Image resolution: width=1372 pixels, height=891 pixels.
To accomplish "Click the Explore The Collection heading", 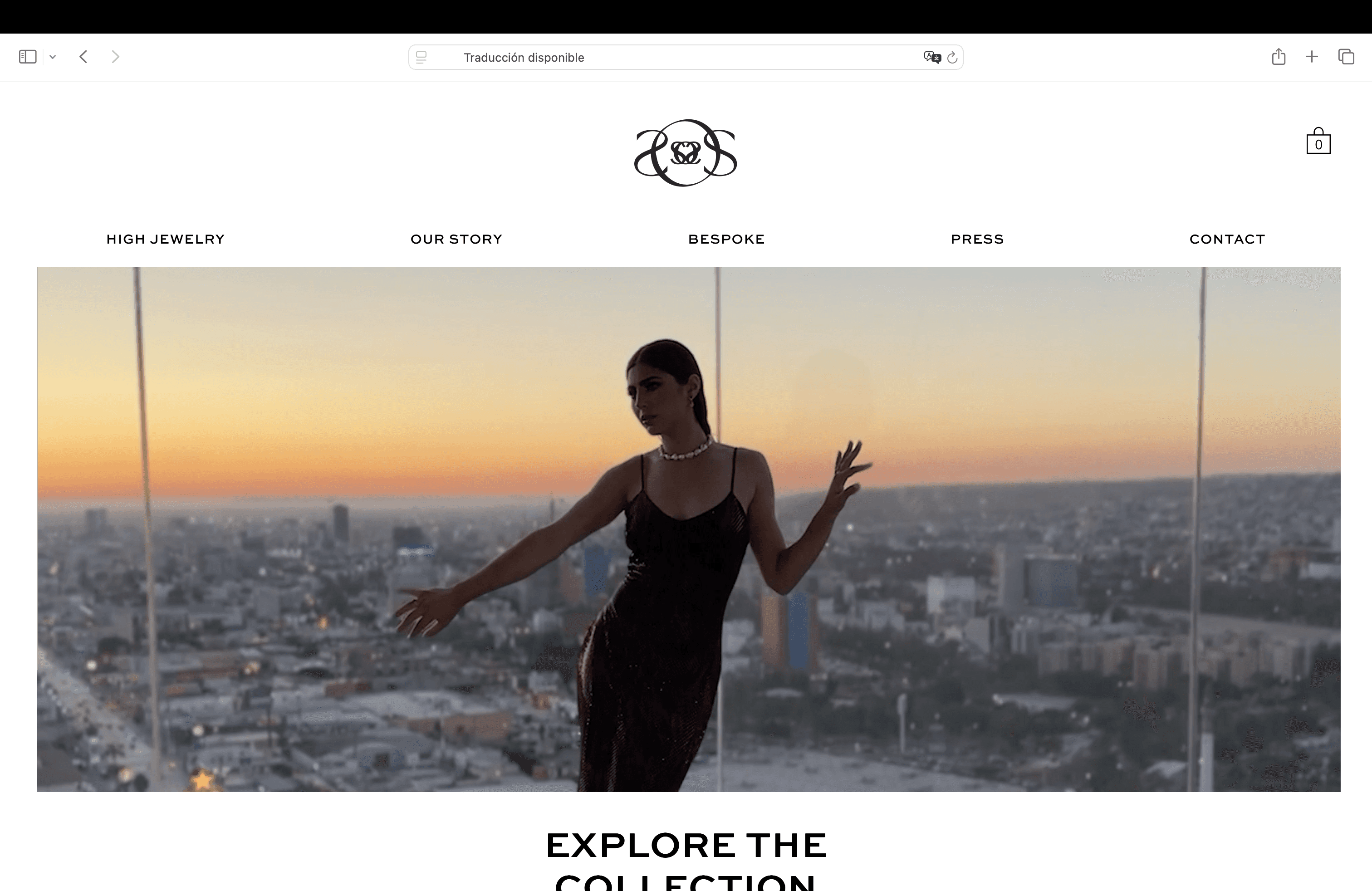I will pos(686,860).
